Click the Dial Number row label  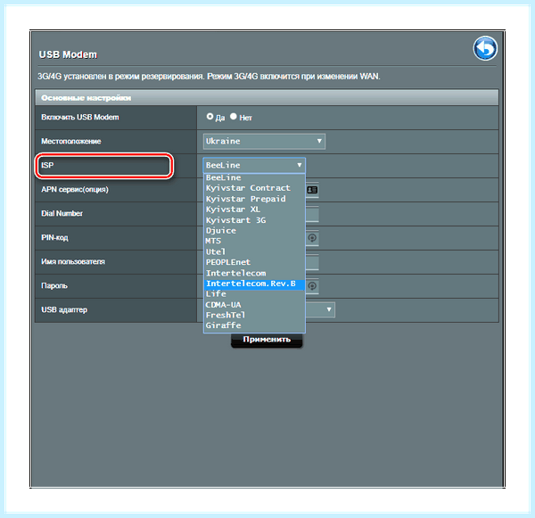coord(62,213)
